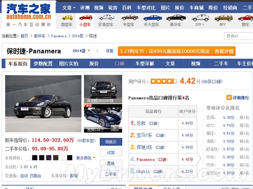Image resolution: width=253 pixels, height=189 pixels.
Task: Open the 微型车 yellow car icon
Action: tap(67, 18)
